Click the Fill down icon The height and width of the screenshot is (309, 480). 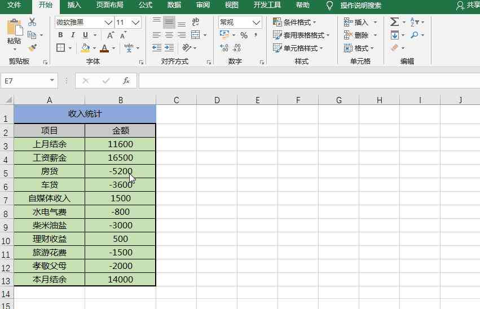395,35
